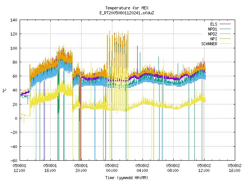Click the purple ELS legend line sample
Image resolution: width=242 pixels, height=181 pixels.
(225, 24)
